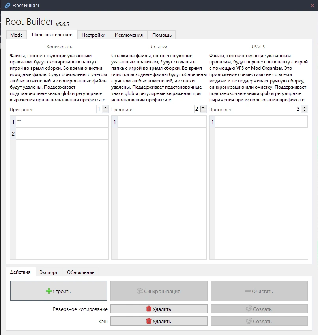Open the Помощь tab
This screenshot has height=335, width=318.
(162, 35)
